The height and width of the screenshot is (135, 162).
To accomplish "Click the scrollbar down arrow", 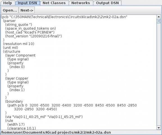I will [x=159, y=128].
